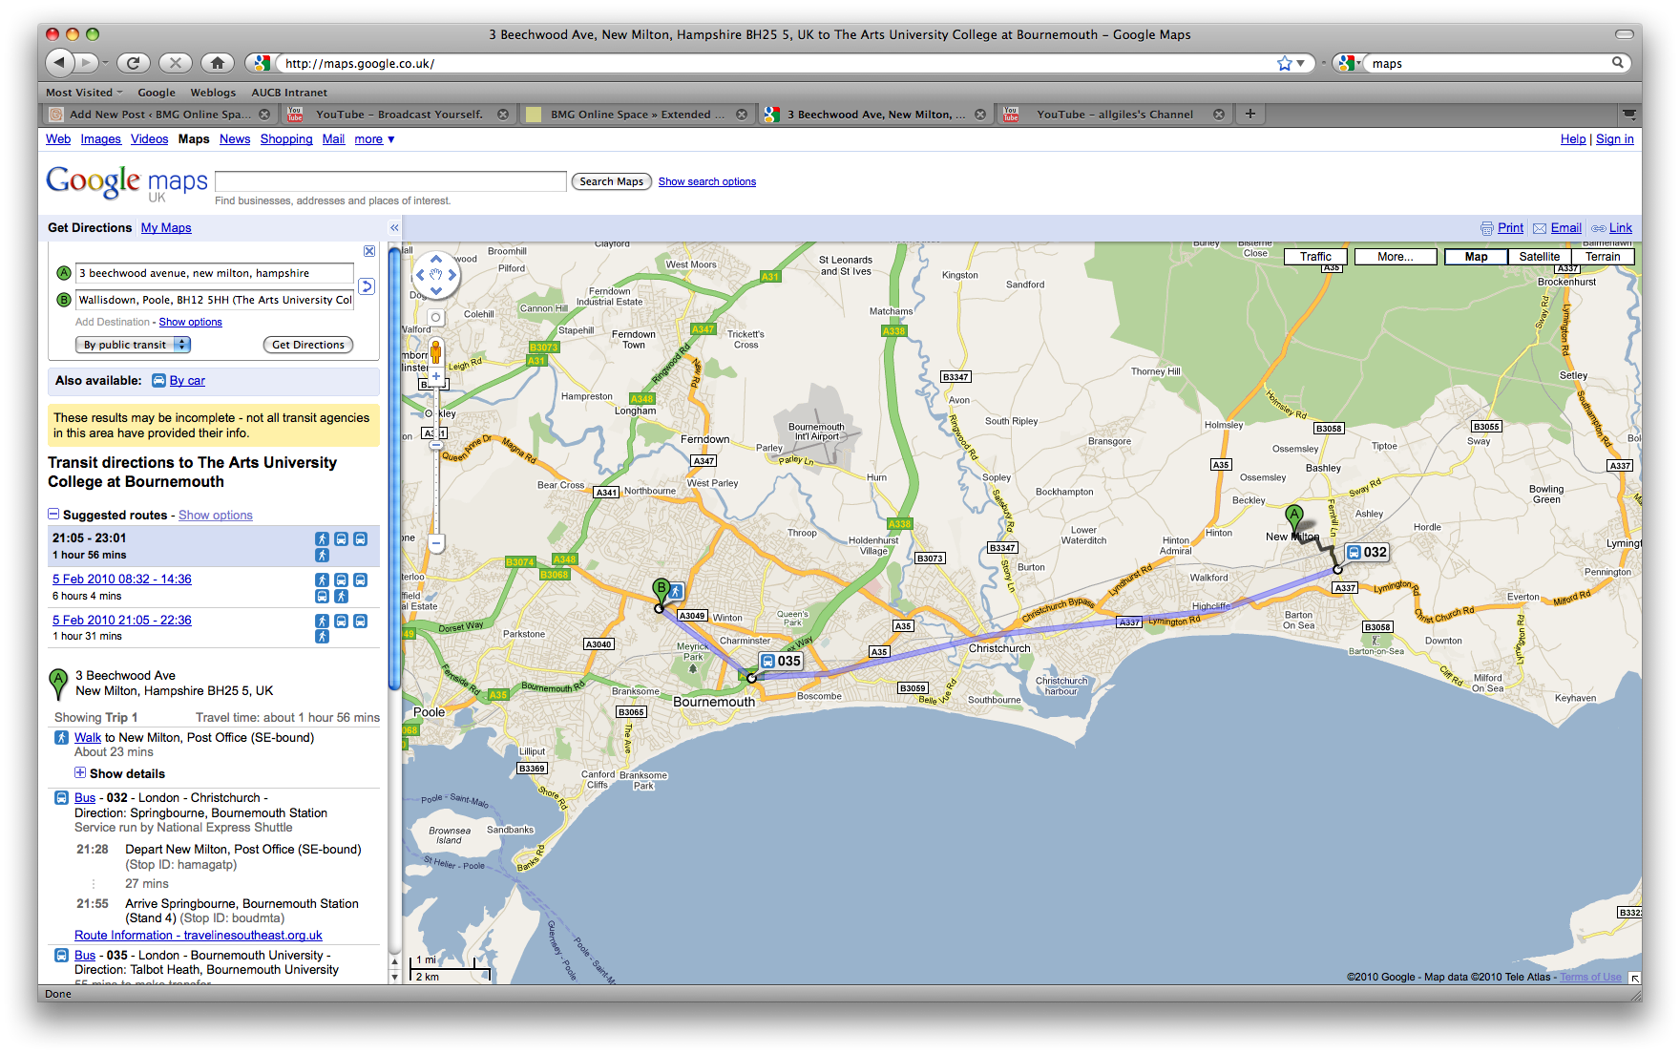Click the browser Home button
Viewport: 1680px width, 1054px height.
click(218, 63)
